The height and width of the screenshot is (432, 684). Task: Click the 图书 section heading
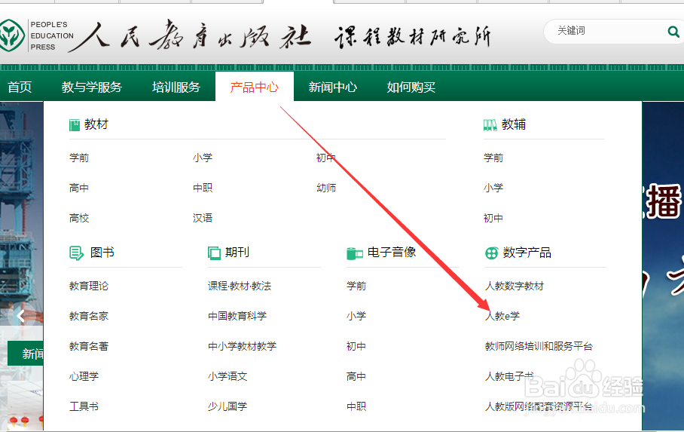click(102, 253)
